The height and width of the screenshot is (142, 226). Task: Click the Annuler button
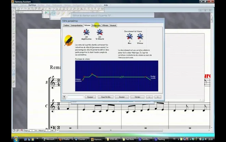[x=122, y=97]
